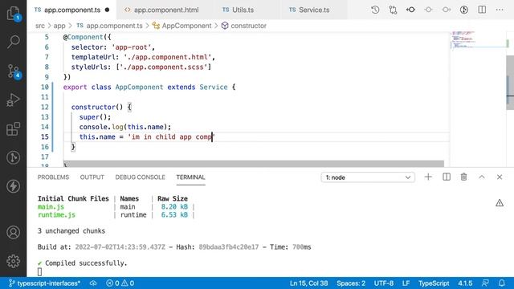This screenshot has width=514, height=289.
Task: Click 'Compiled successfully.' terminal text
Action: click(x=86, y=263)
